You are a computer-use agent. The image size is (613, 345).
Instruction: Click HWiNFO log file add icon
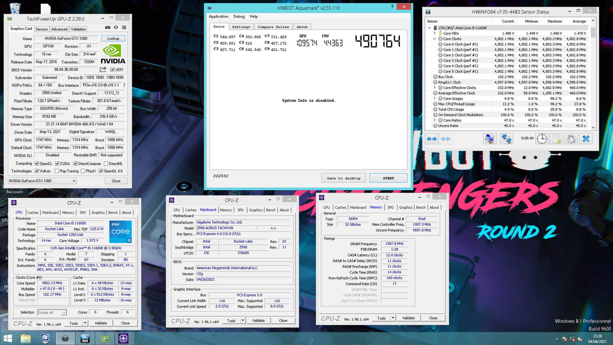pos(556,139)
